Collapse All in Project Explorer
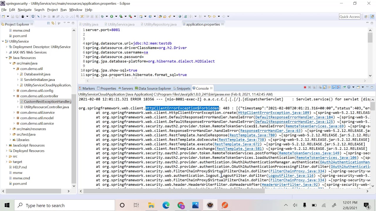 (48, 23)
